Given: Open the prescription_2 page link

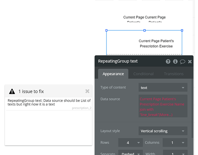Looking at the screenshot, I should (x=82, y=108).
